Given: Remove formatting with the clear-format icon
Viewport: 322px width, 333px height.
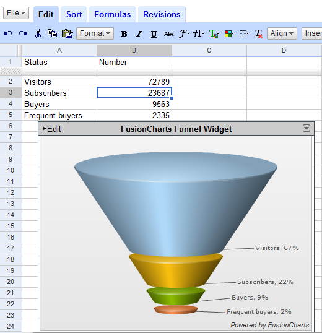Looking at the screenshot, I should [258, 34].
